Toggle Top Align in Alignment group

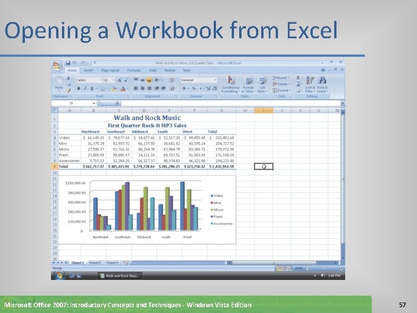point(136,80)
